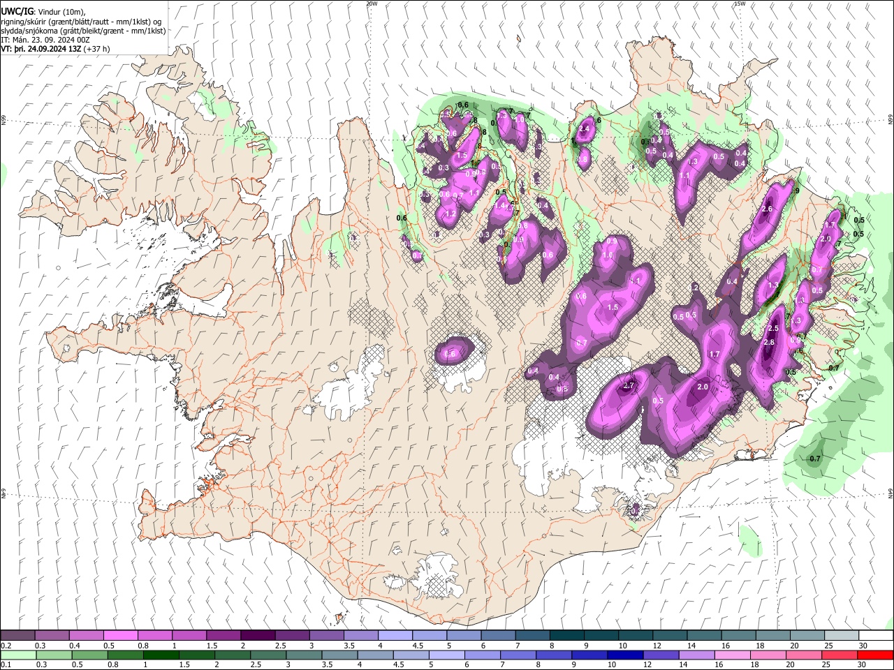Pick the bright red 30 rain legend swatch
The width and height of the screenshot is (894, 670).
[875, 655]
